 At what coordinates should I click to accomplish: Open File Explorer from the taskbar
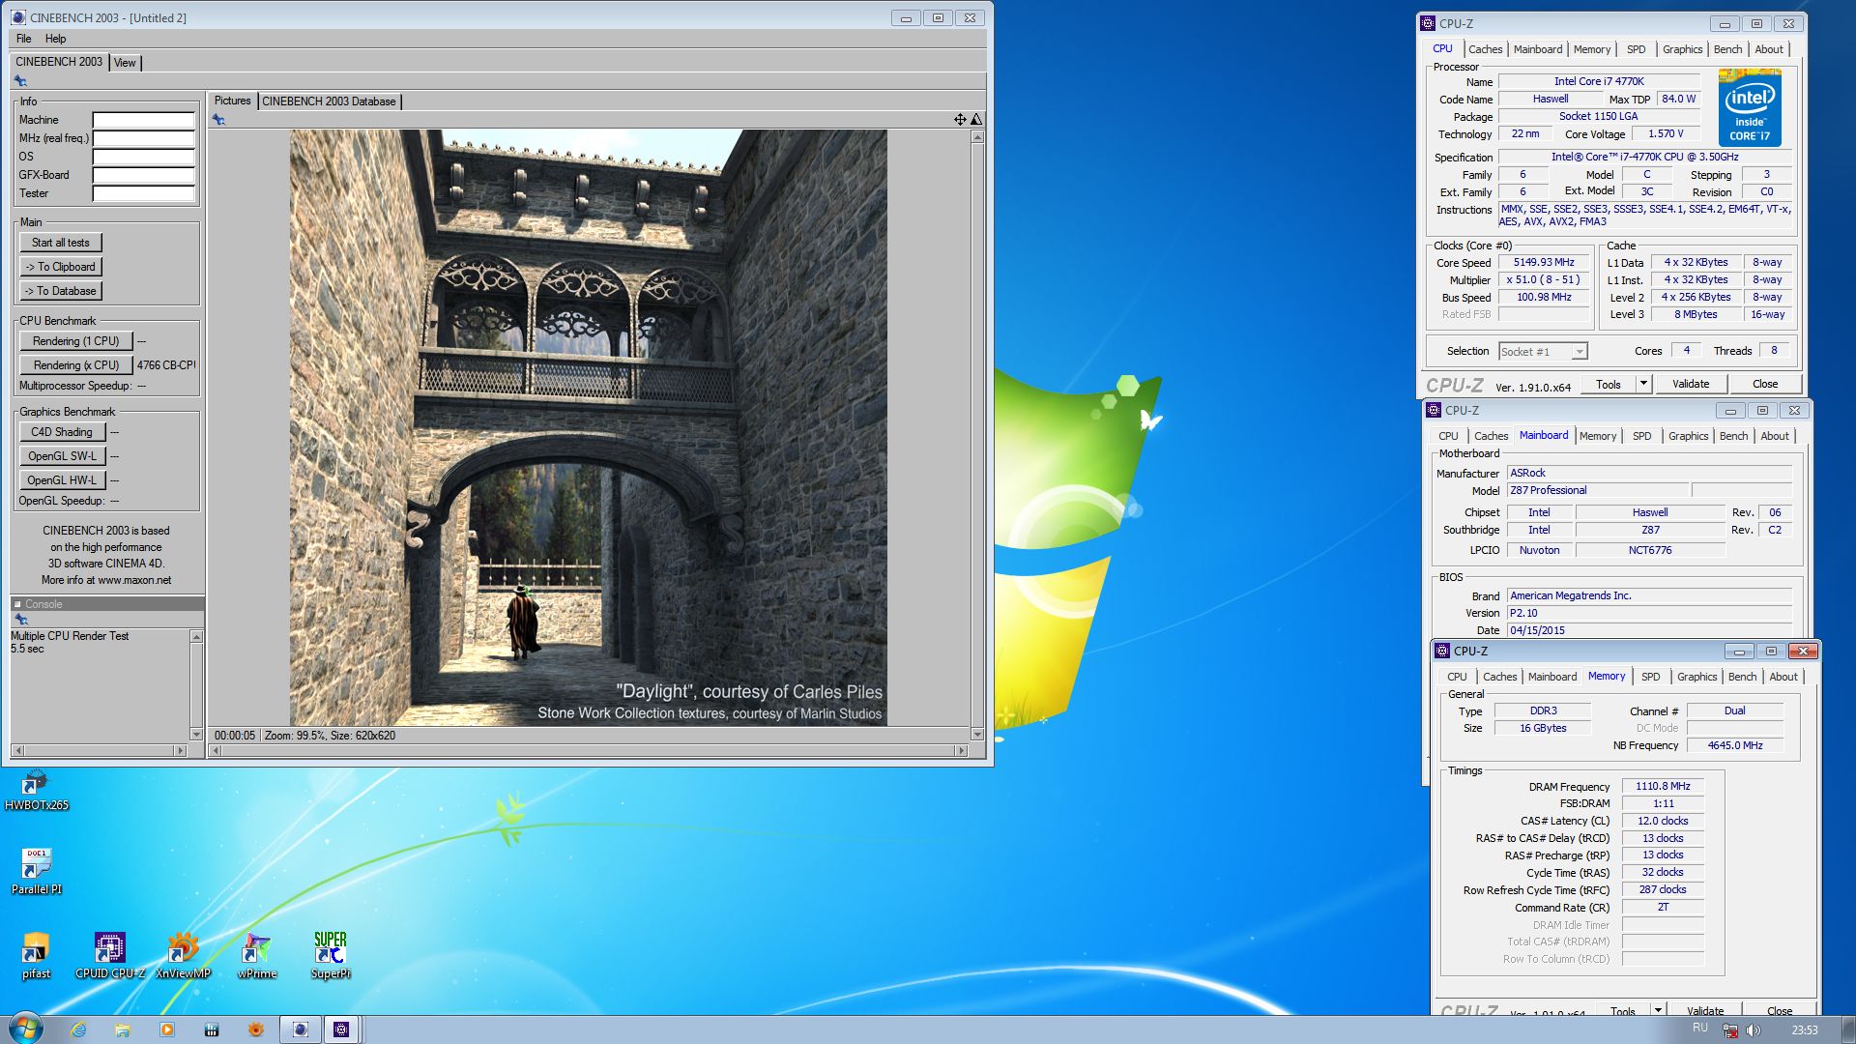pyautogui.click(x=123, y=1029)
